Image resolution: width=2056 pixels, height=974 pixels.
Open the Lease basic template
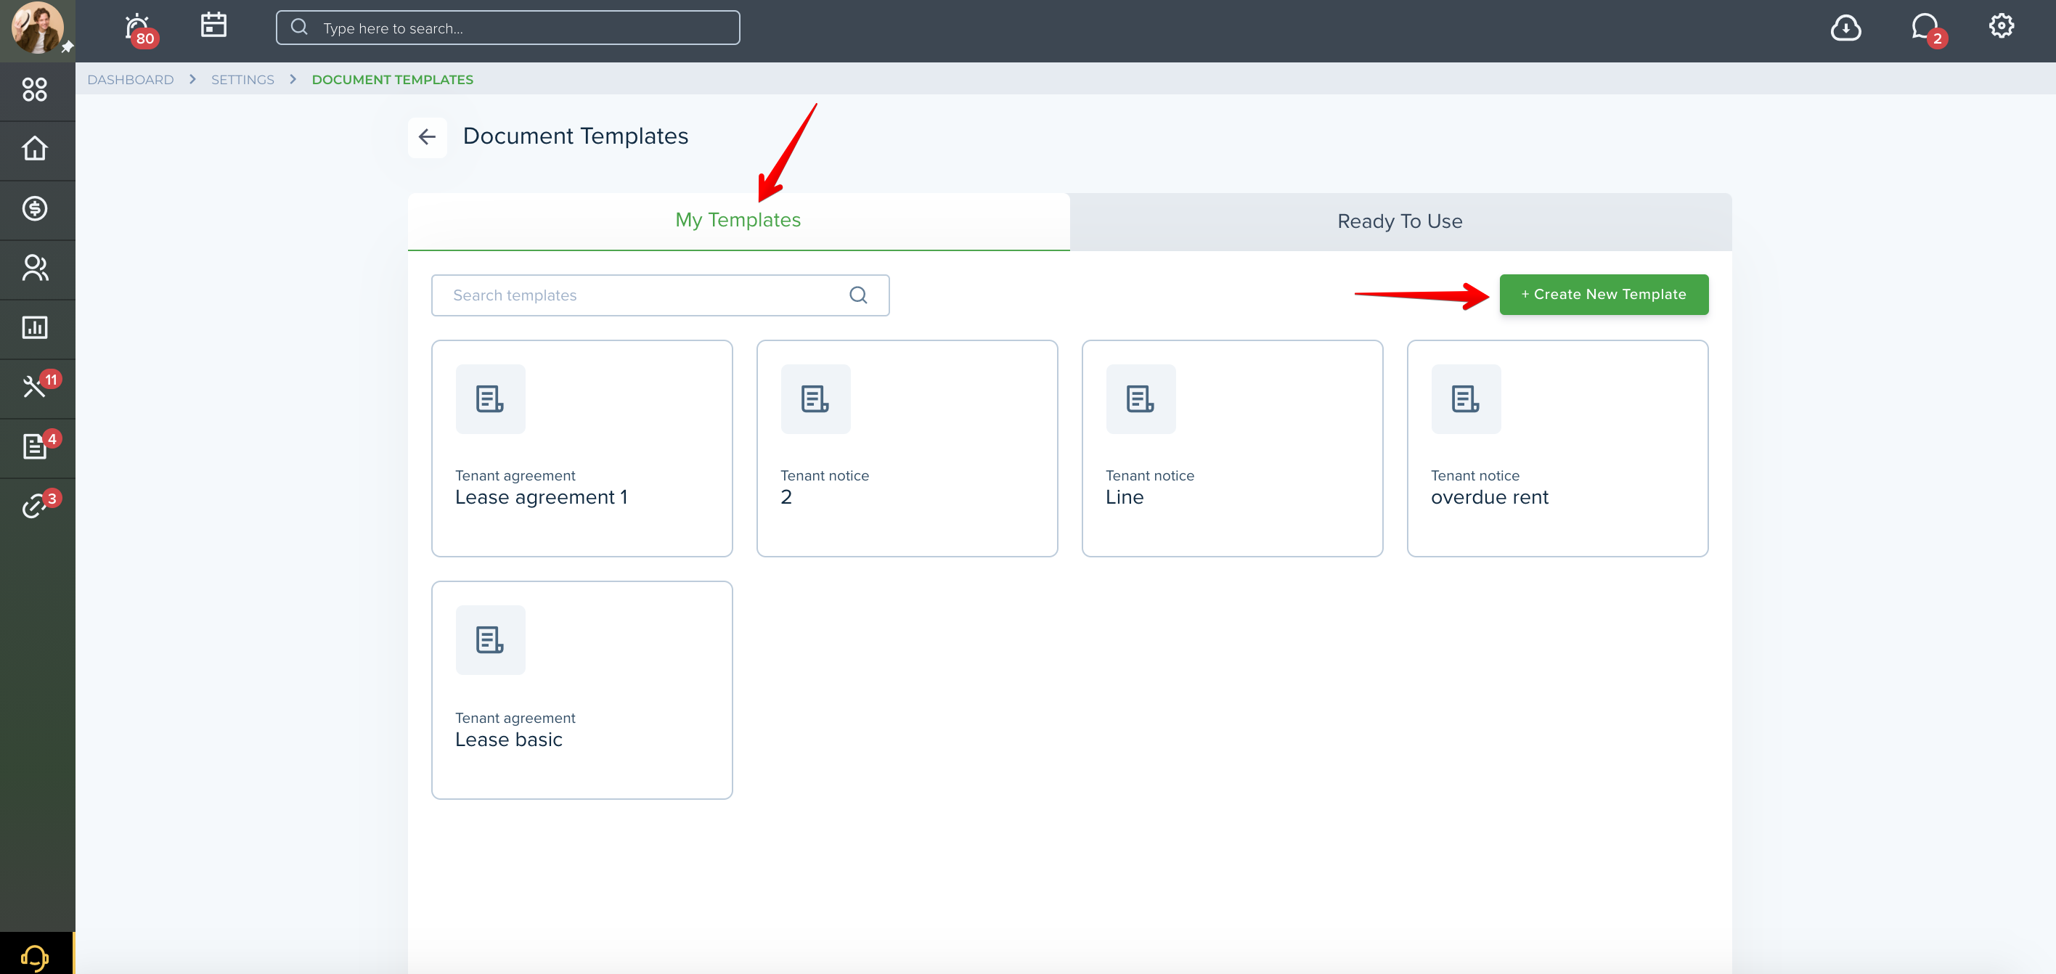coord(582,690)
